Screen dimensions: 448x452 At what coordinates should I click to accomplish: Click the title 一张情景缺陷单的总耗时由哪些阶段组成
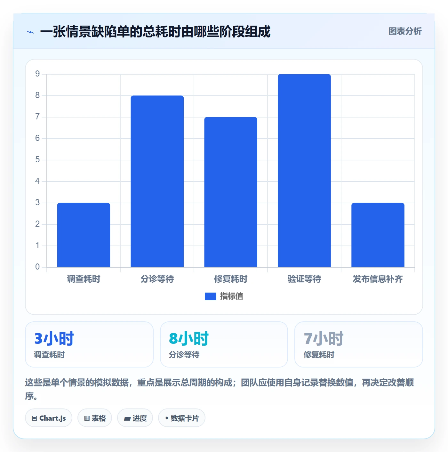click(155, 32)
